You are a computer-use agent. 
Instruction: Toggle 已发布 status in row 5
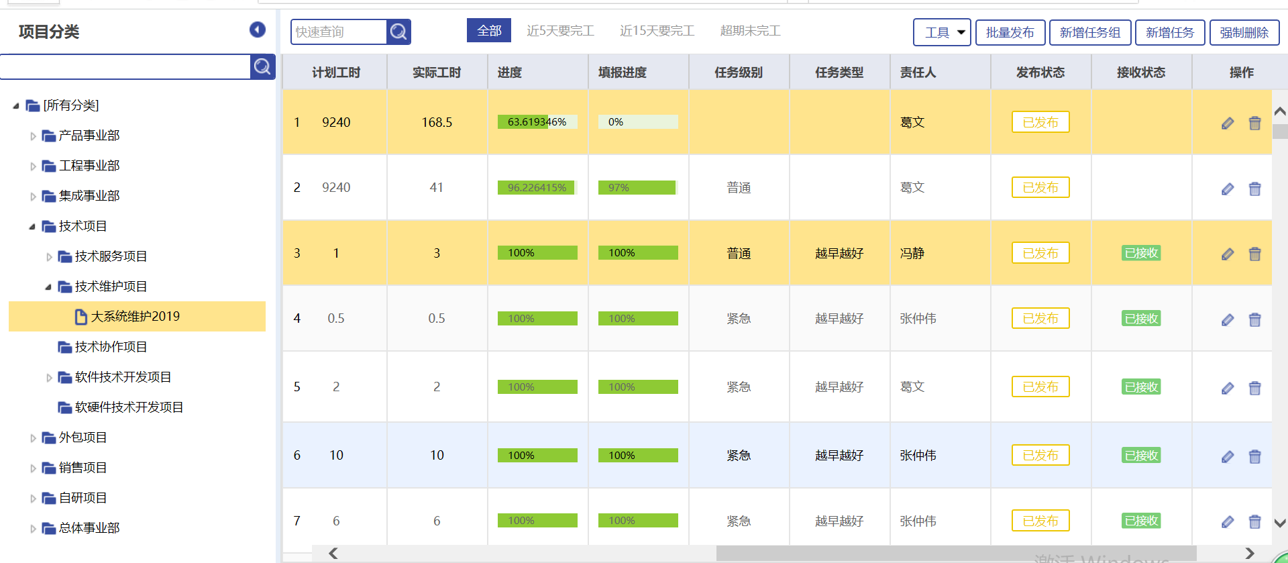click(1040, 387)
